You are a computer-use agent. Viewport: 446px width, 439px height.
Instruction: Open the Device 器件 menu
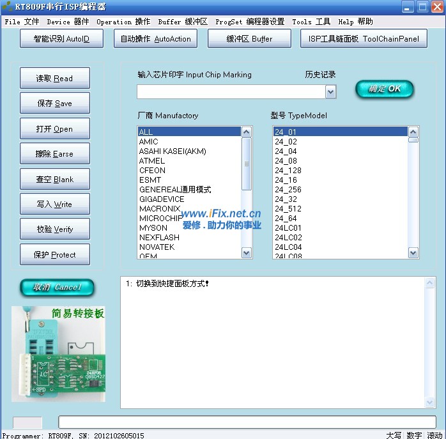pos(68,22)
